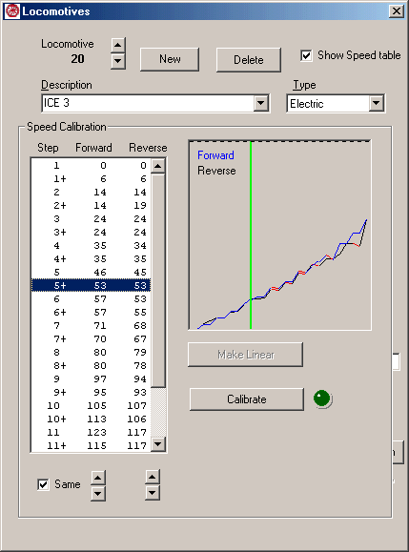Select step 4+ row in speed table

(91, 259)
